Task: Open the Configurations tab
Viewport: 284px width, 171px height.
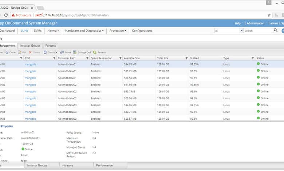Action: (x=142, y=31)
